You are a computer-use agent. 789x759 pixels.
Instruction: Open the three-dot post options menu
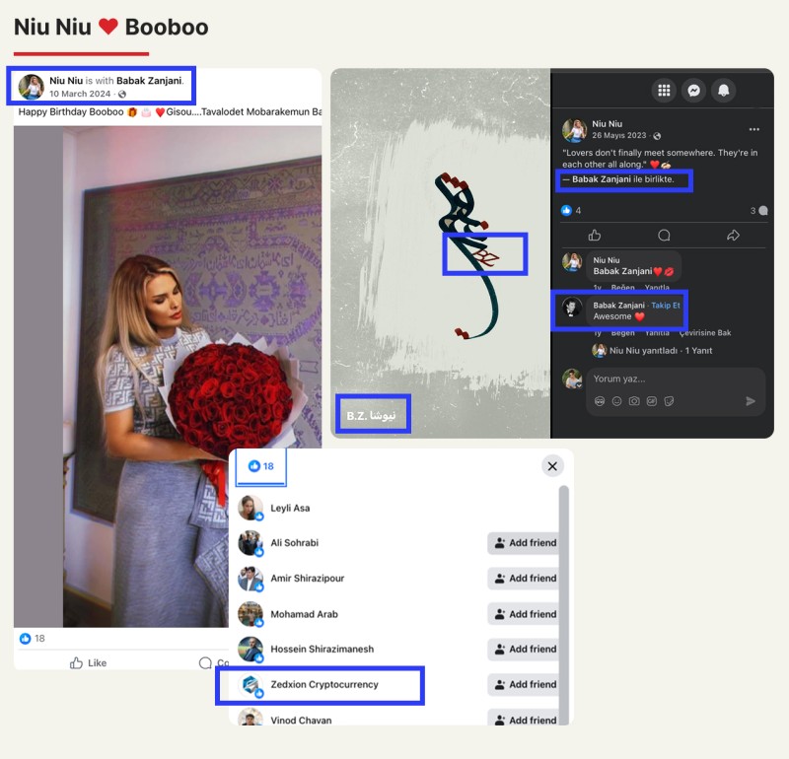pos(754,129)
